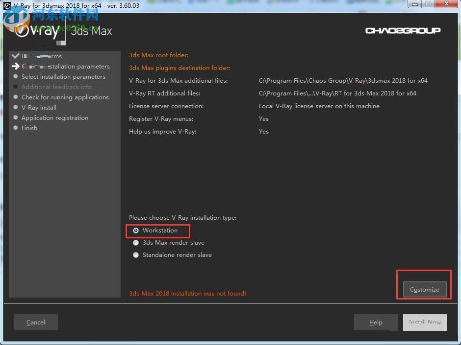Click the 'Register V-Ray menus:' label
This screenshot has height=345, width=461.
coord(161,119)
